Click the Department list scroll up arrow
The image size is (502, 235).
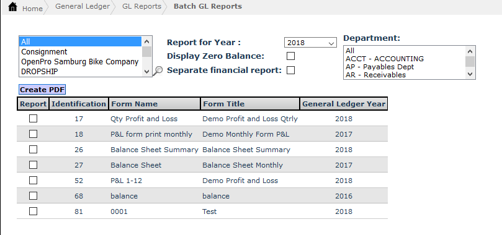[x=470, y=51]
